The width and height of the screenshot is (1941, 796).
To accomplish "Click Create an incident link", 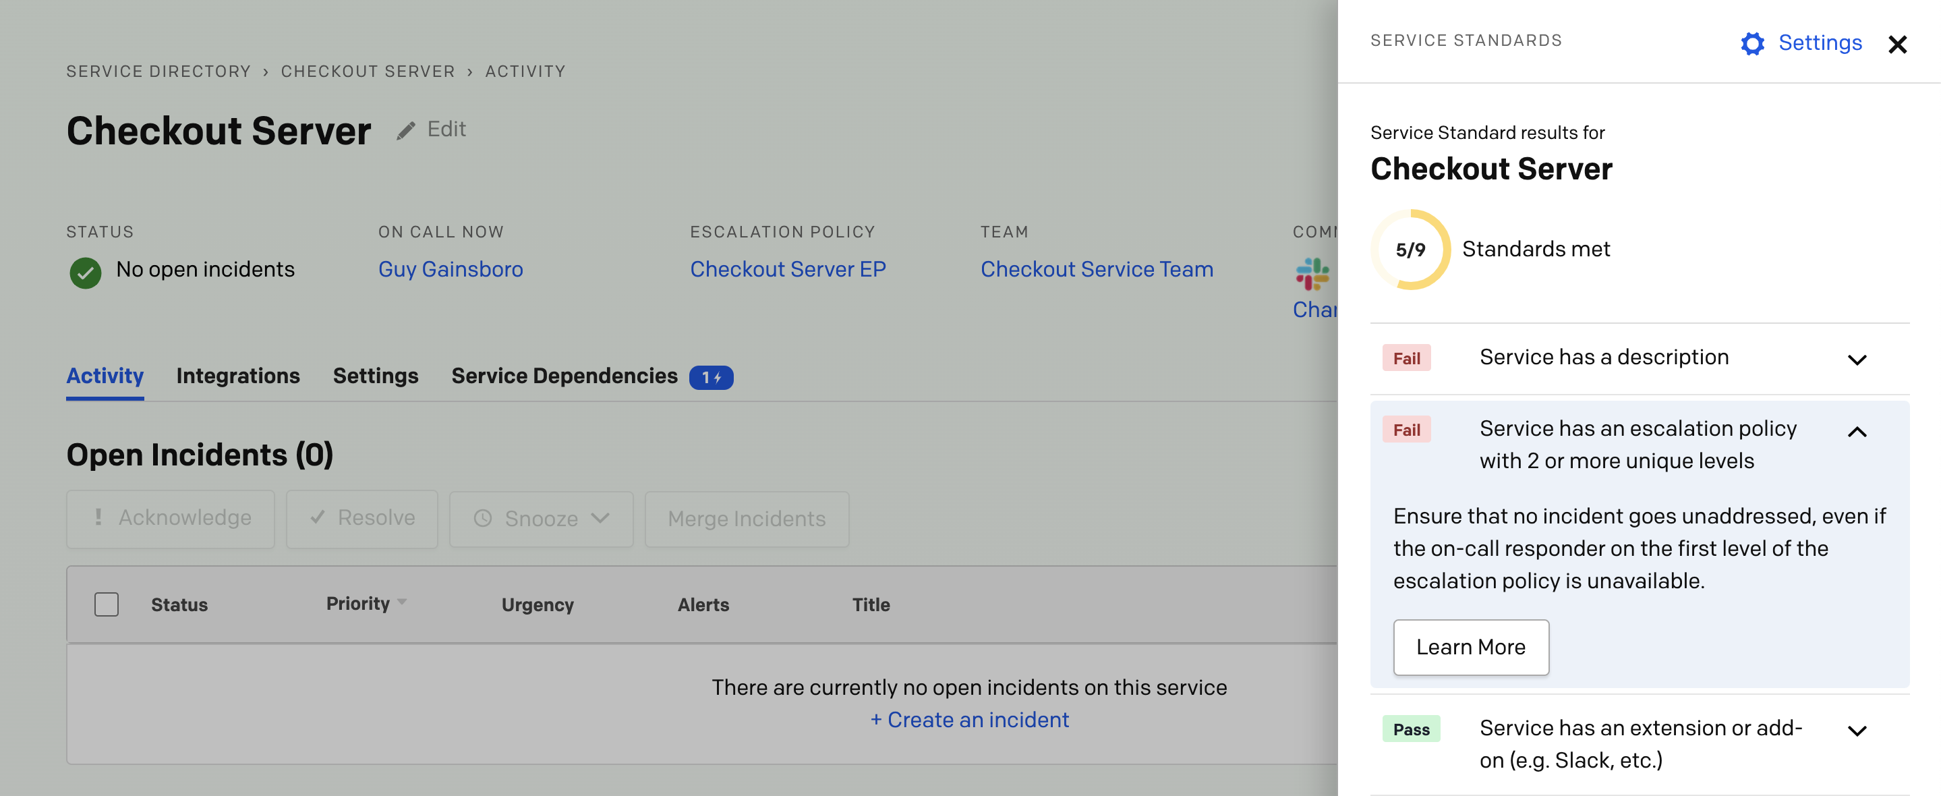I will click(969, 718).
